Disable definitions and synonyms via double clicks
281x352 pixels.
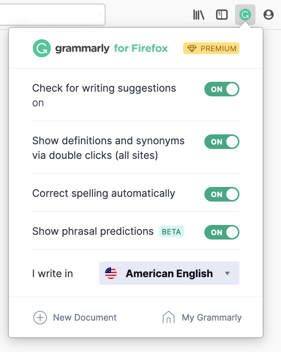[x=222, y=142]
